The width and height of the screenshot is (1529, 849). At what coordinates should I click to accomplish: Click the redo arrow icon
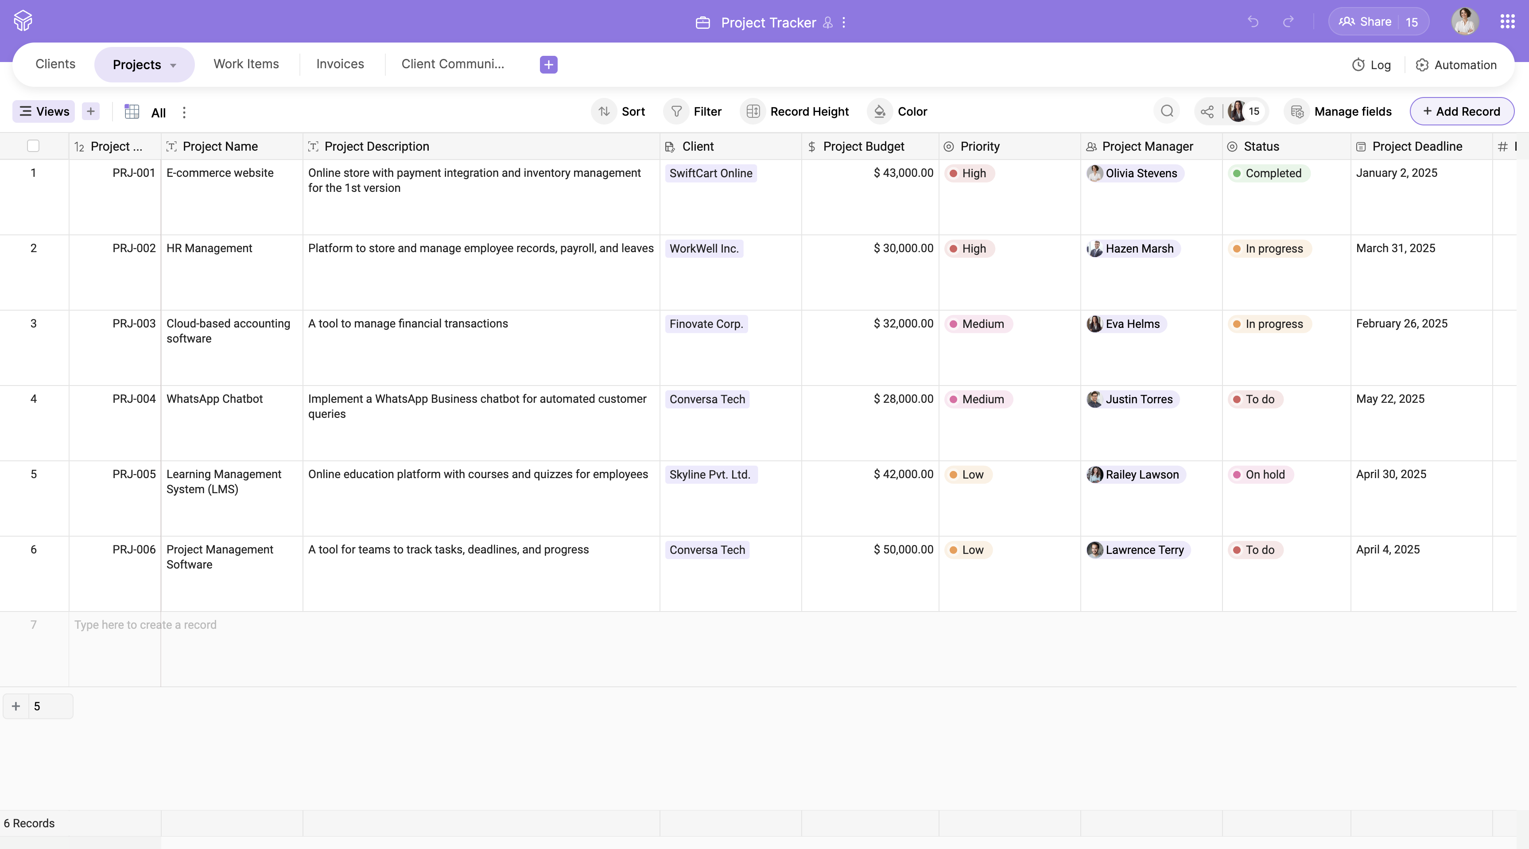click(x=1288, y=22)
